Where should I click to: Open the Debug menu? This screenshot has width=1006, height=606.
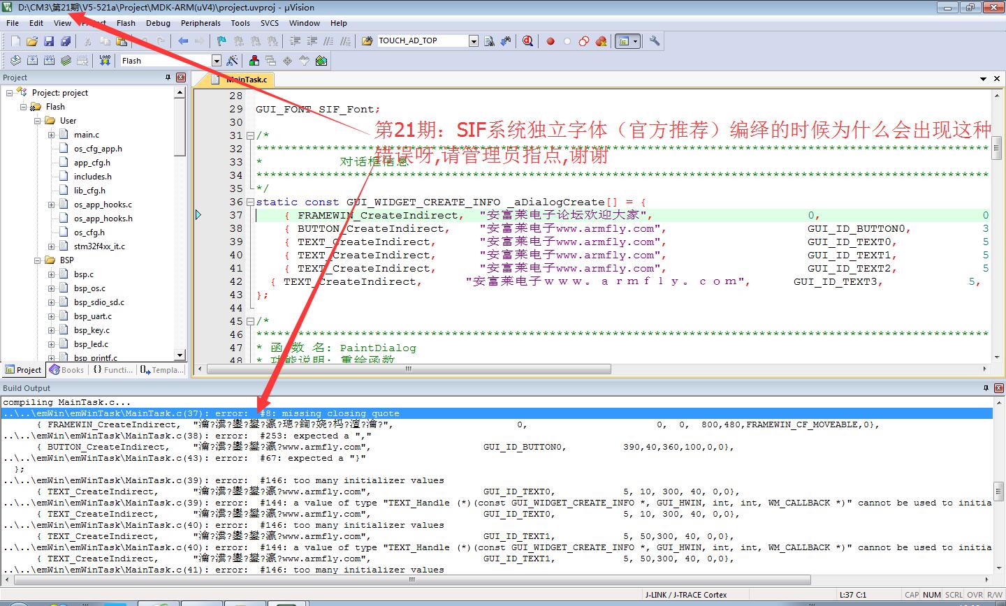[x=158, y=23]
